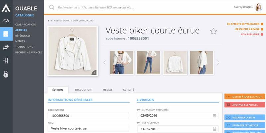This screenshot has height=133, width=266.
Task: Switch to the Traduction tab
Action: pos(83,90)
